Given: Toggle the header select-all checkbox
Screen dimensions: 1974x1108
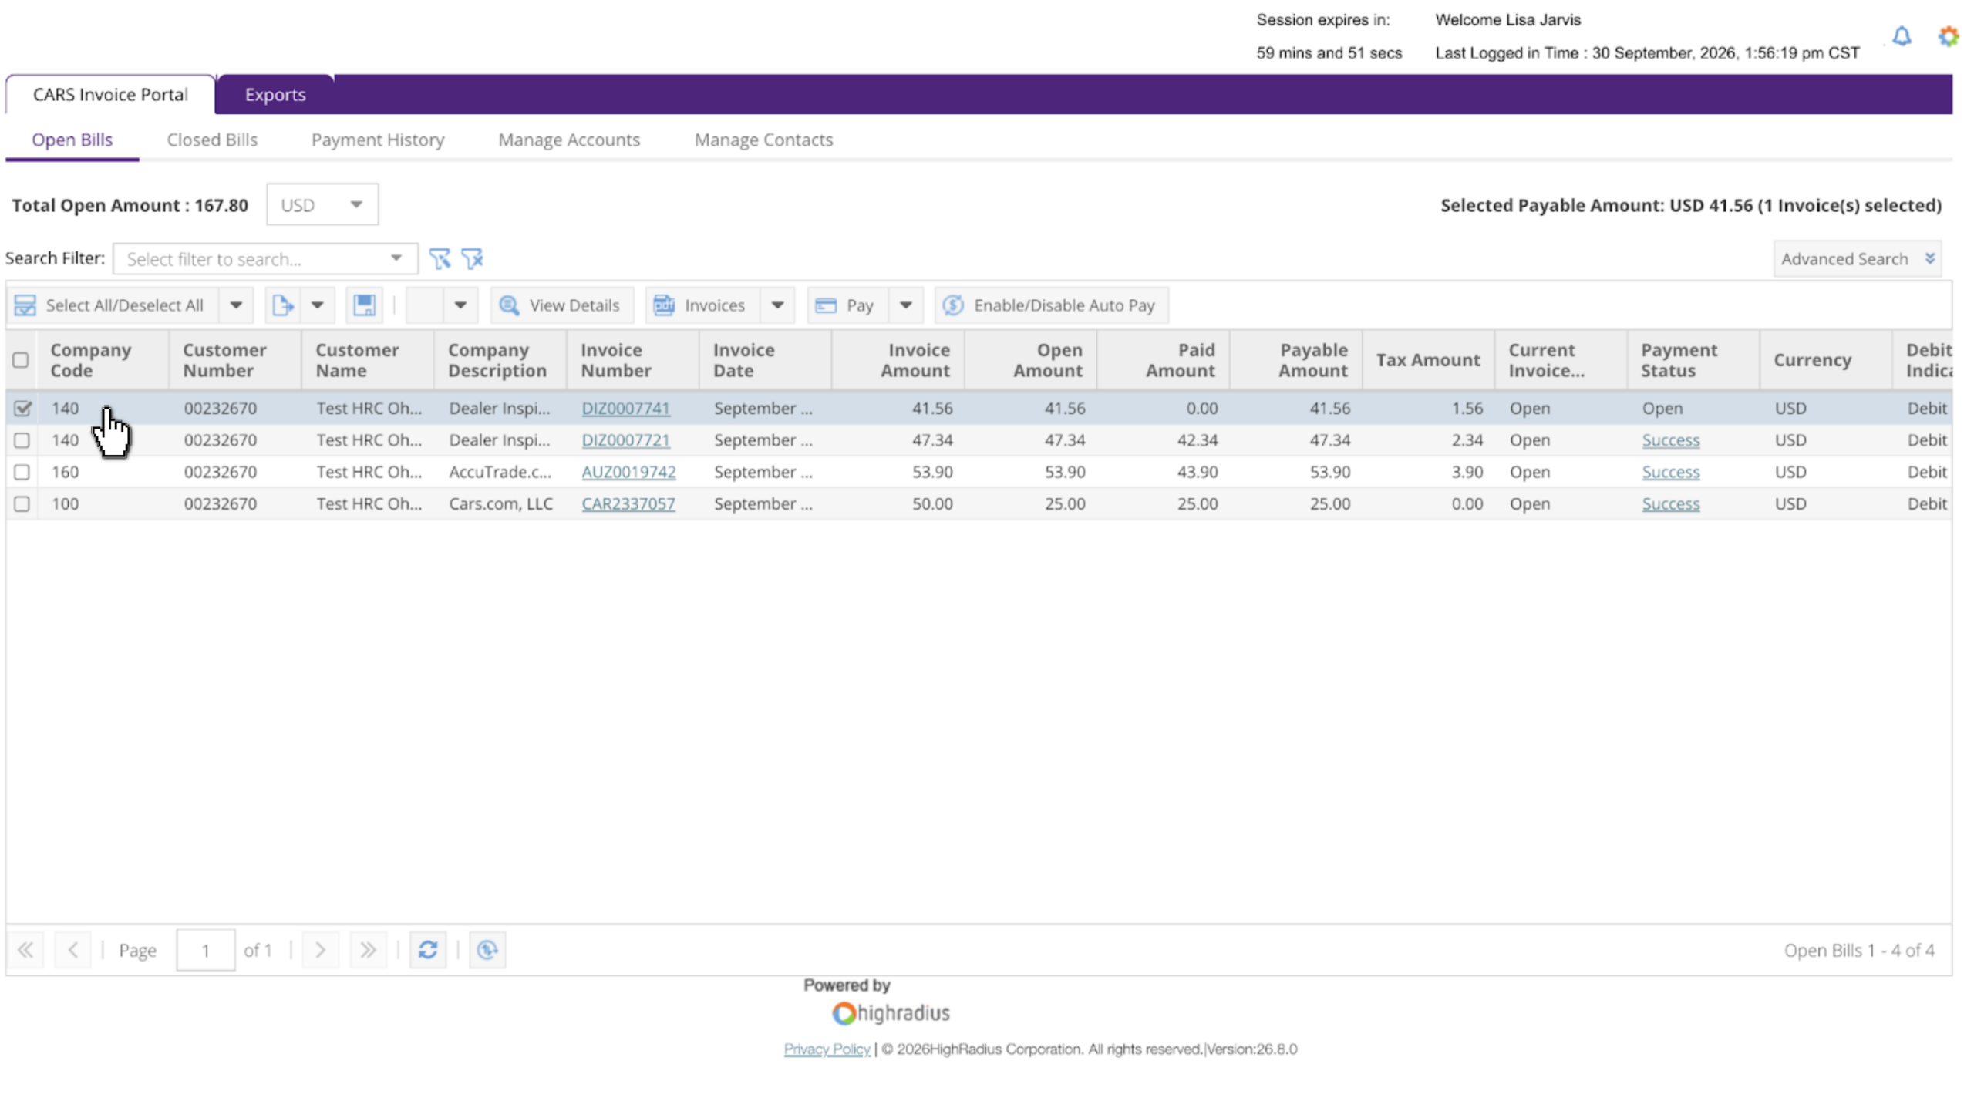Looking at the screenshot, I should tap(21, 360).
